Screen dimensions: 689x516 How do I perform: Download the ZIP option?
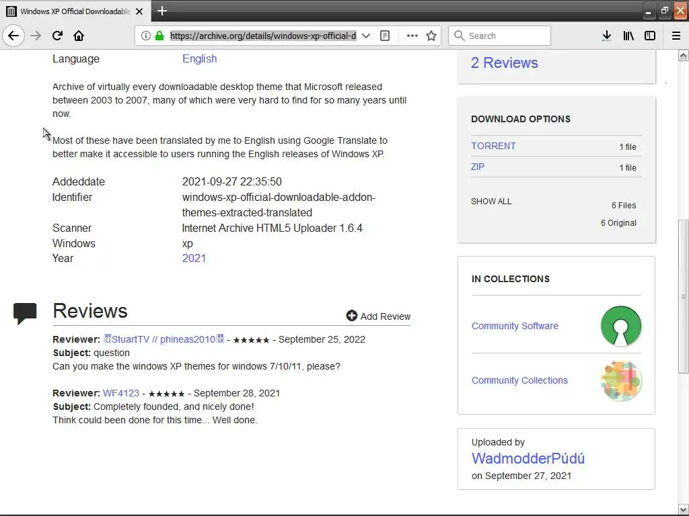(478, 167)
